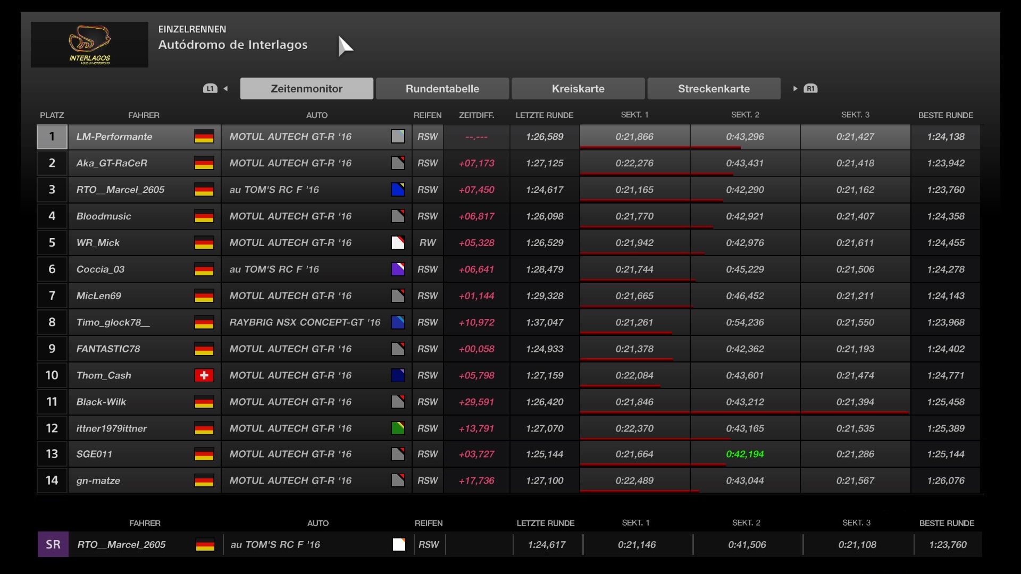Viewport: 1021px width, 574px height.
Task: Click the left arrow beside Zeitenmonitor
Action: [x=226, y=89]
